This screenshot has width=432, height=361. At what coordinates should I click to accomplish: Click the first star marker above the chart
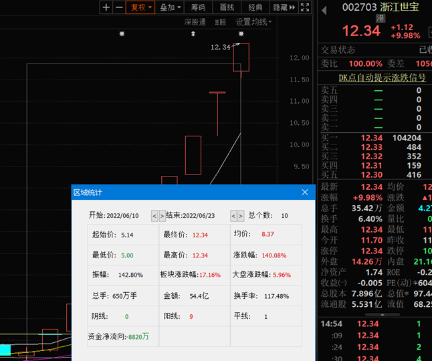(122, 33)
